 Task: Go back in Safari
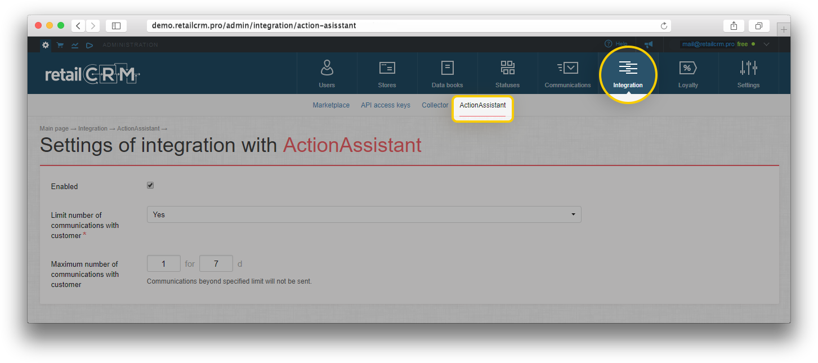click(x=78, y=26)
